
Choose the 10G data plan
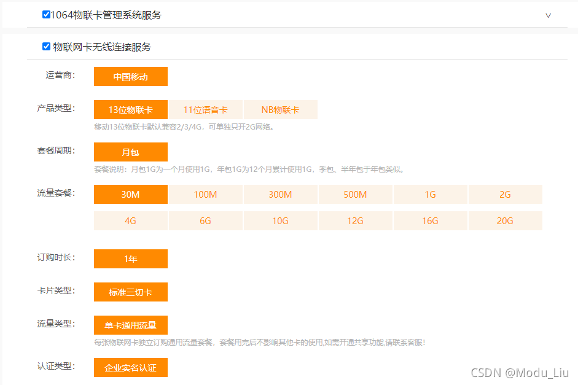coord(281,220)
